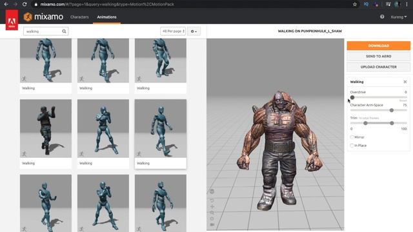Open the Kureng account dropdown
The height and width of the screenshot is (232, 413).
399,17
